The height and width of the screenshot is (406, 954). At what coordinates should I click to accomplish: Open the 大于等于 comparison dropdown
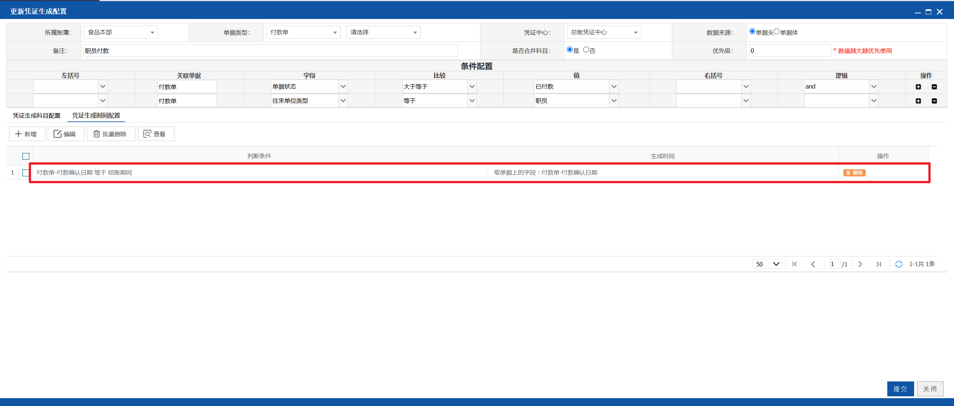(439, 87)
